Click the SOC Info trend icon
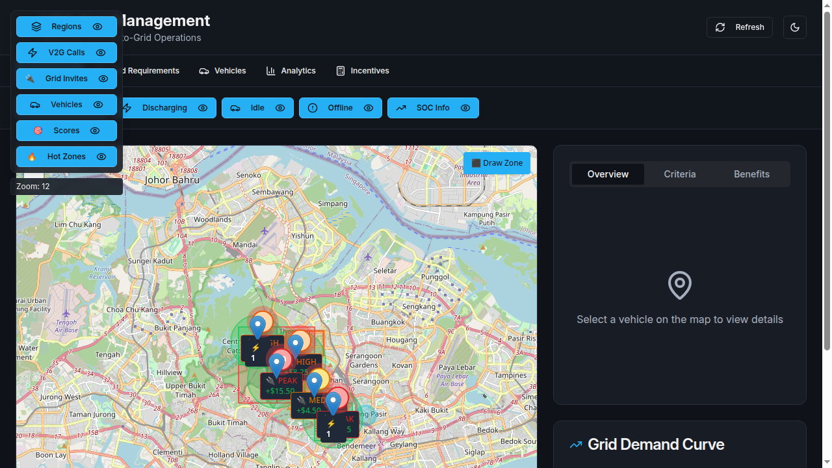Viewport: 832px width, 468px height. click(x=401, y=108)
